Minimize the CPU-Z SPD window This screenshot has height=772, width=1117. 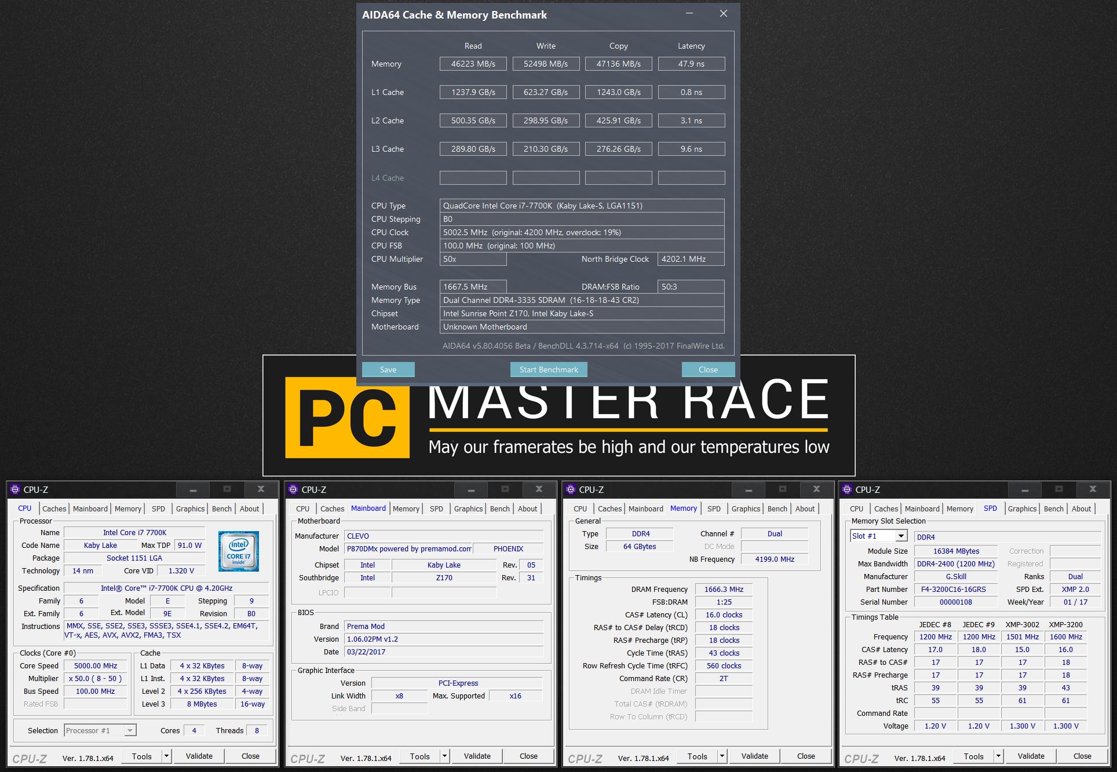pyautogui.click(x=1024, y=490)
